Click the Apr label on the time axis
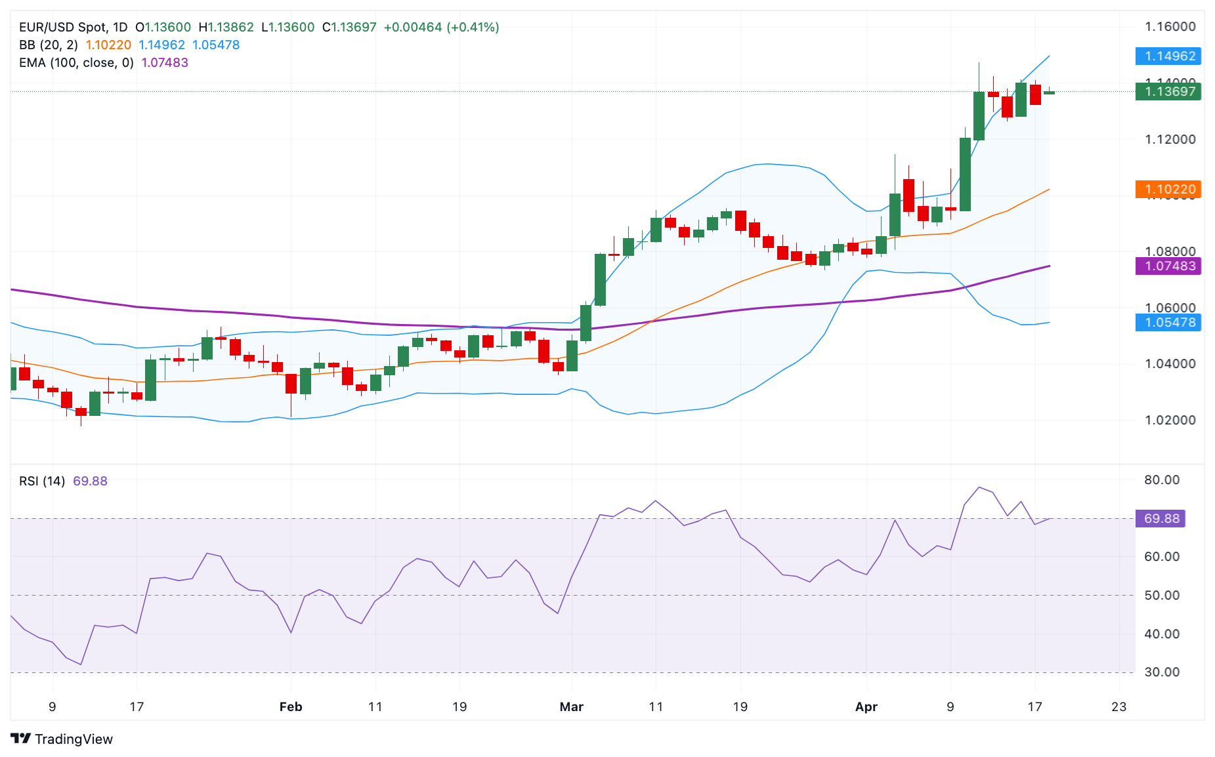 click(x=866, y=707)
